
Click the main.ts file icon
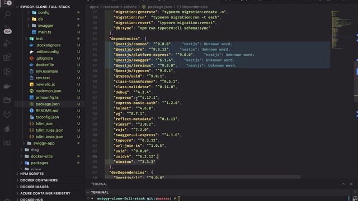[x=34, y=32]
